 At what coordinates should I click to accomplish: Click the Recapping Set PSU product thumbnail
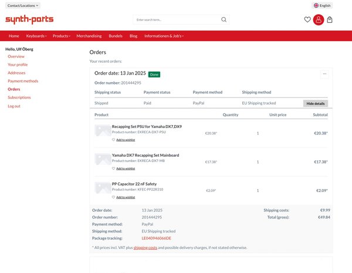102,132
